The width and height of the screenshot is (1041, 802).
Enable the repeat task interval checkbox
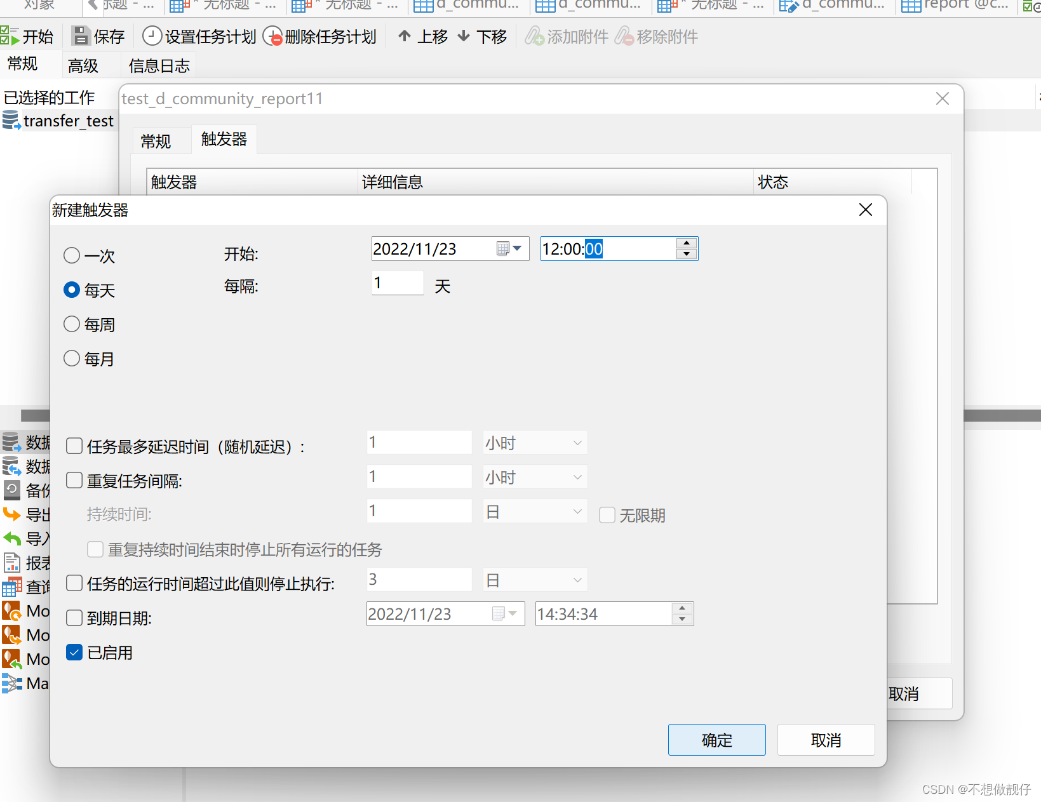point(74,480)
